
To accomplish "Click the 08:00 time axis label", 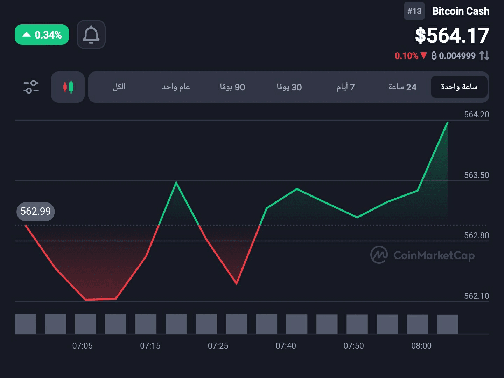I will coord(421,346).
